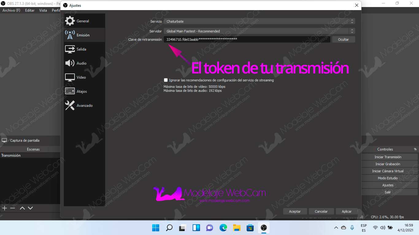Open the General settings section
The image size is (419, 235).
tap(83, 21)
